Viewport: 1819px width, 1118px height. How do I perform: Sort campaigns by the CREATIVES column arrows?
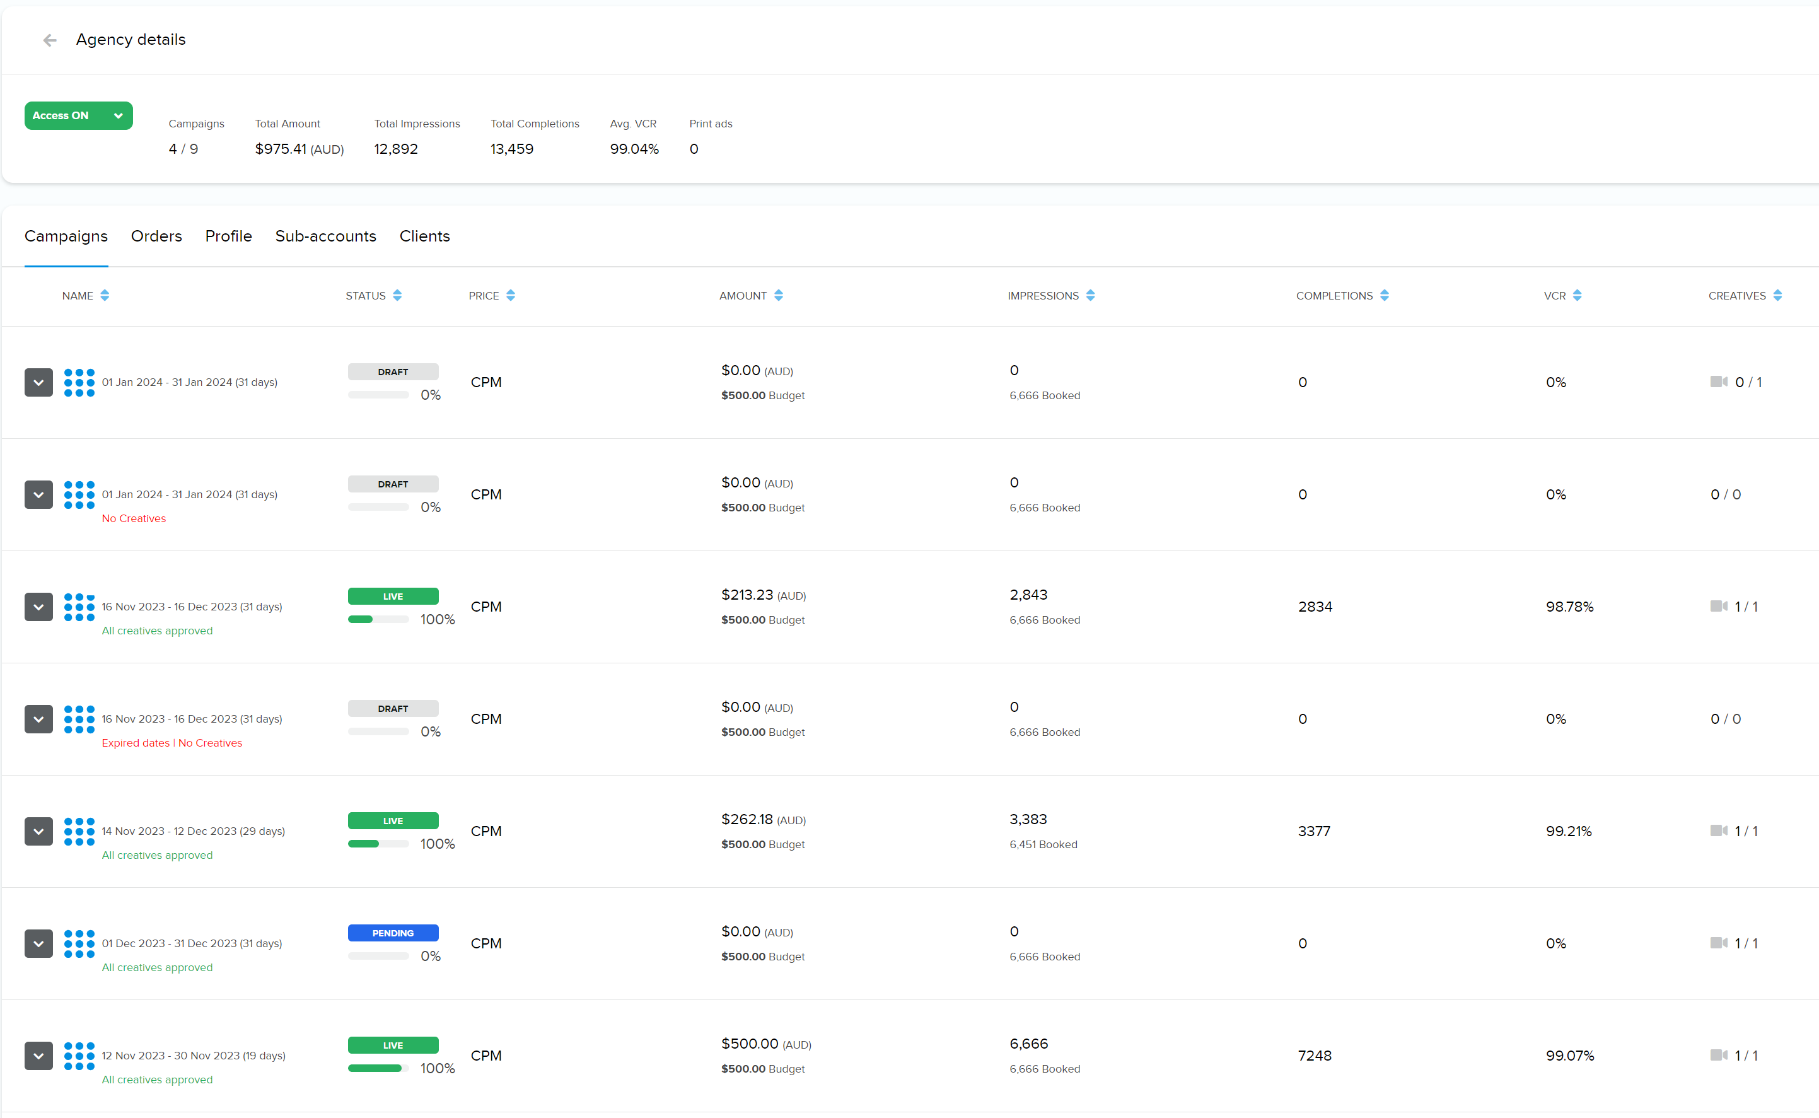point(1777,296)
